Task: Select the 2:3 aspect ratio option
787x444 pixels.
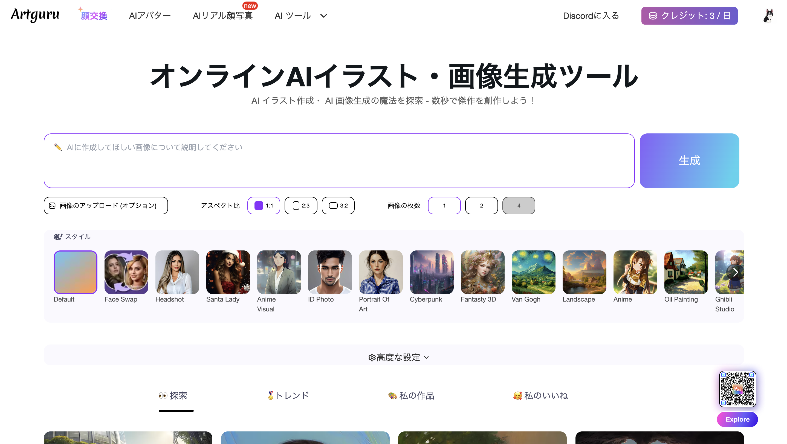Action: click(301, 205)
